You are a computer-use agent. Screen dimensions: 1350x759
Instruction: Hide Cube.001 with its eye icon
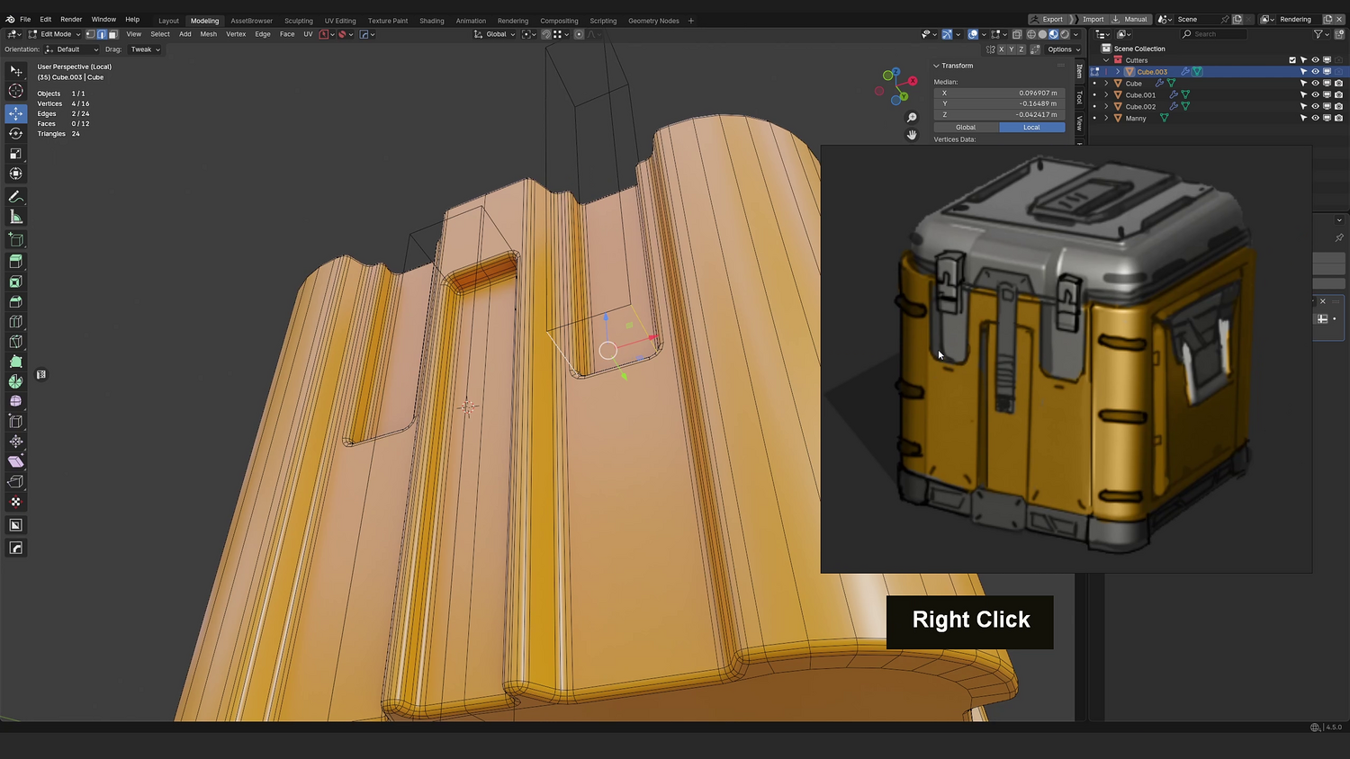(1315, 95)
